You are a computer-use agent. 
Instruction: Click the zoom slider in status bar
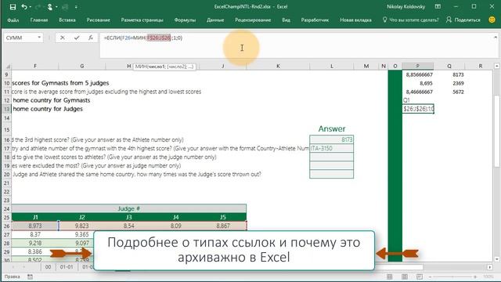tap(452, 277)
